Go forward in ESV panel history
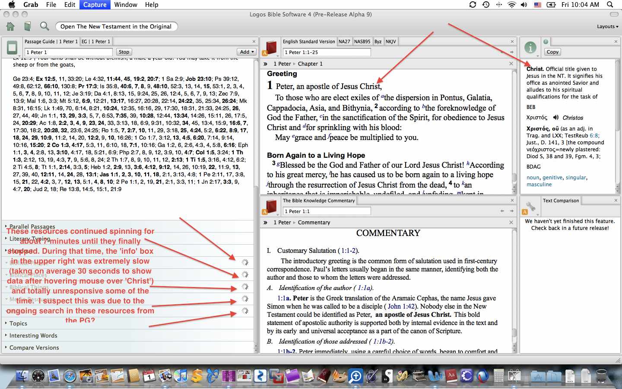The image size is (622, 389). (512, 52)
